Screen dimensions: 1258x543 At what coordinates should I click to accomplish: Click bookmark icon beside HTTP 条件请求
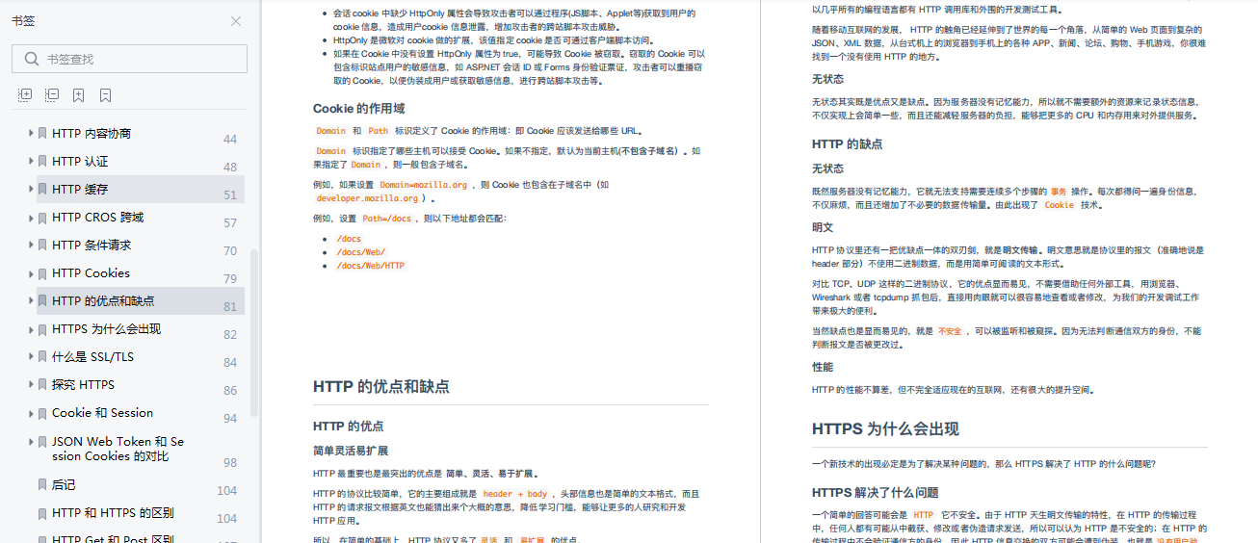(x=42, y=245)
